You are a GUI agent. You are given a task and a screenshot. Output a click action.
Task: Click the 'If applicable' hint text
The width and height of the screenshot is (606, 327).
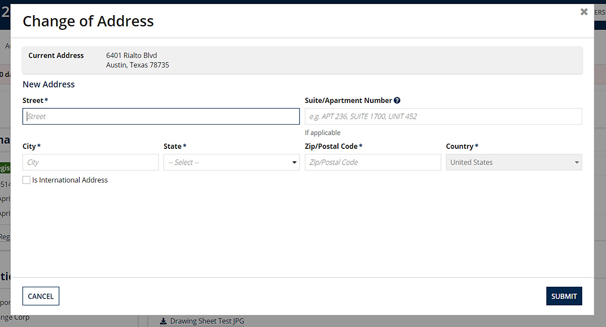coord(323,133)
